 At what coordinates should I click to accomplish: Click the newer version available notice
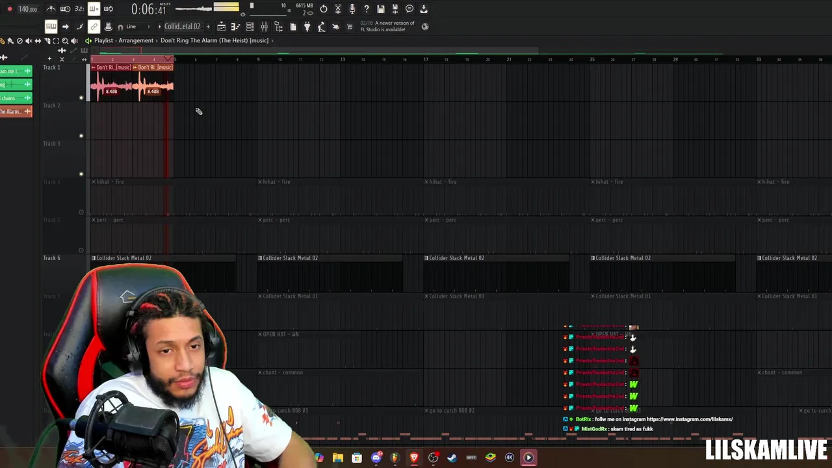click(x=387, y=26)
